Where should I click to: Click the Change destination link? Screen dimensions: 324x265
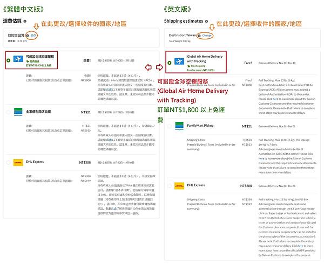click(207, 36)
